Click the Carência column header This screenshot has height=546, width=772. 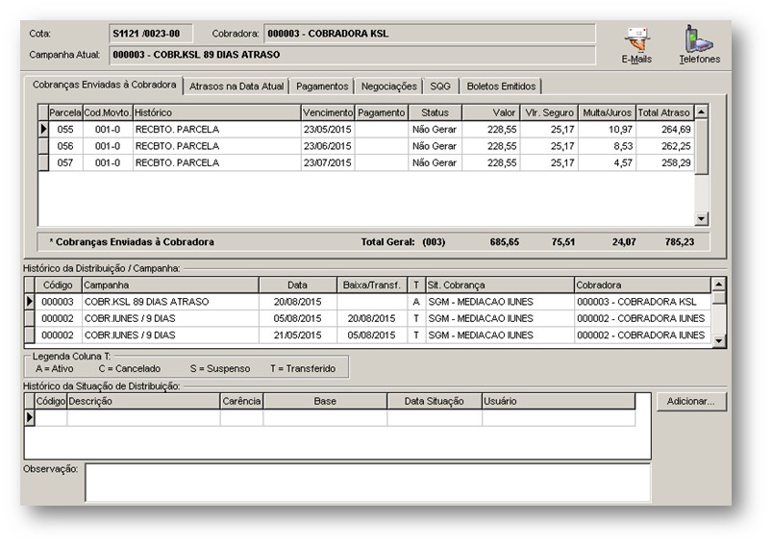[x=241, y=401]
